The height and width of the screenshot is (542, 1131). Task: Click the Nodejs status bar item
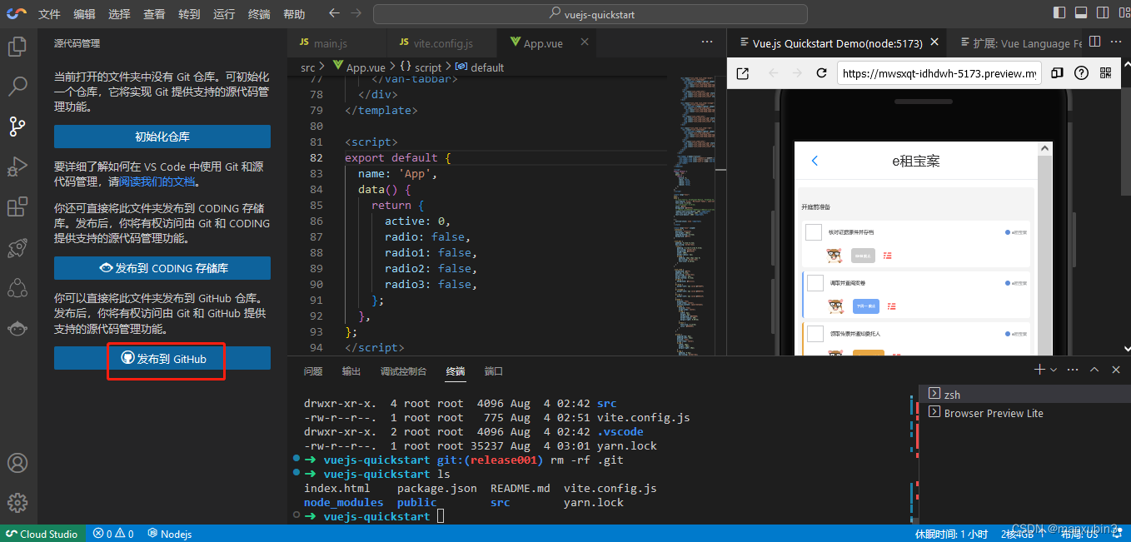coord(170,534)
